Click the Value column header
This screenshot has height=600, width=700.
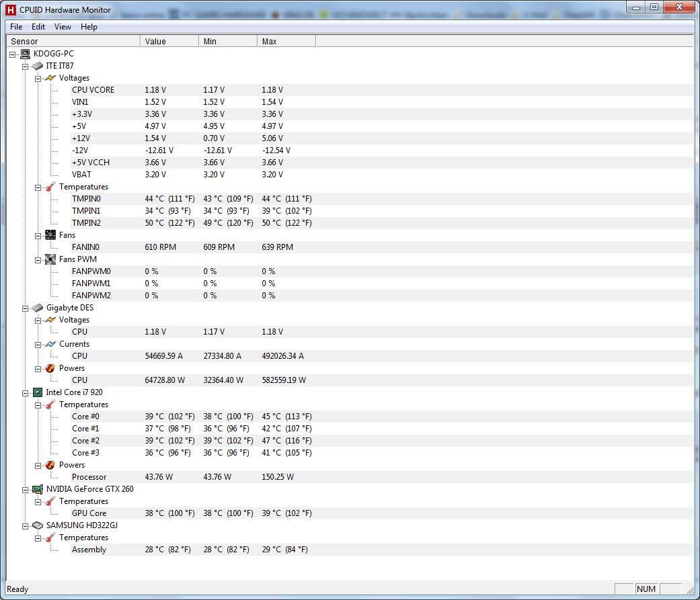(x=169, y=41)
